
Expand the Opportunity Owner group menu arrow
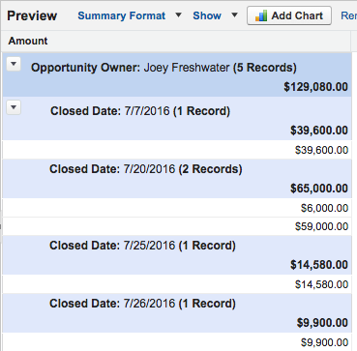coord(14,65)
